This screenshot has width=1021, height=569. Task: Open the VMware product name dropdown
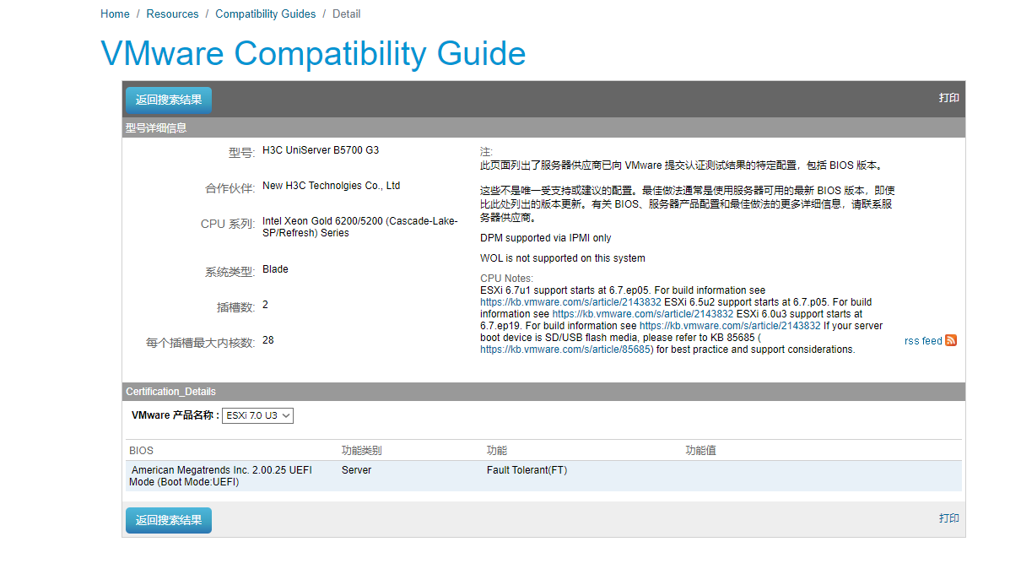click(257, 415)
